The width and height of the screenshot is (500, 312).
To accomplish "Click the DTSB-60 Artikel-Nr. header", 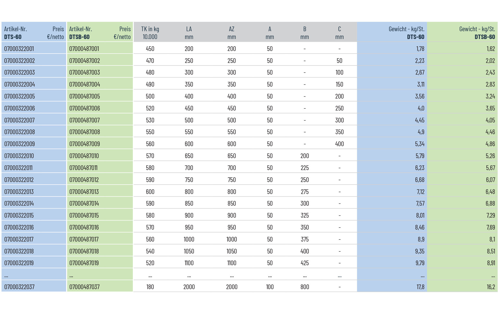I will coord(81,33).
